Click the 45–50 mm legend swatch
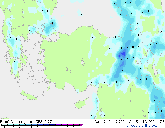Image resolution: width=165 pixels, height=128 pixels. click(x=77, y=125)
